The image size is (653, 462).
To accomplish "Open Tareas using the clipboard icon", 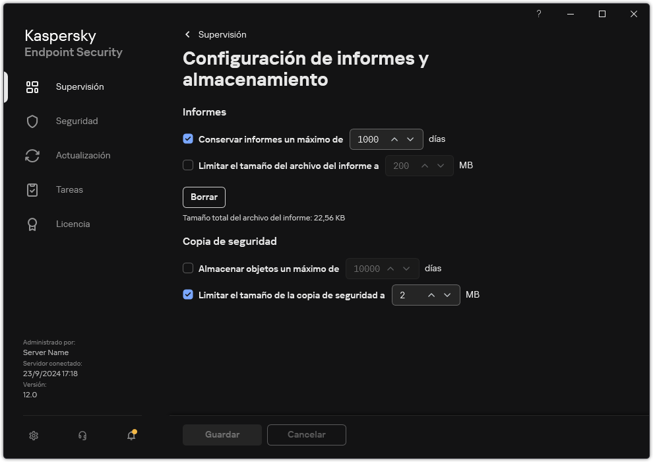I will pos(32,189).
